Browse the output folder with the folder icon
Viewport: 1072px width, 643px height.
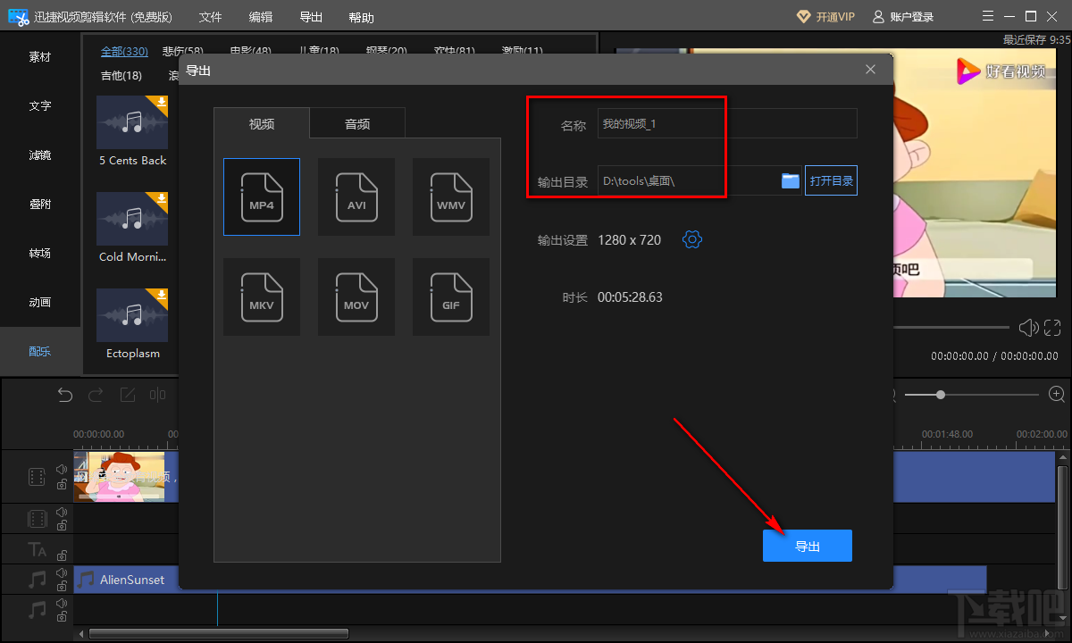pyautogui.click(x=791, y=180)
